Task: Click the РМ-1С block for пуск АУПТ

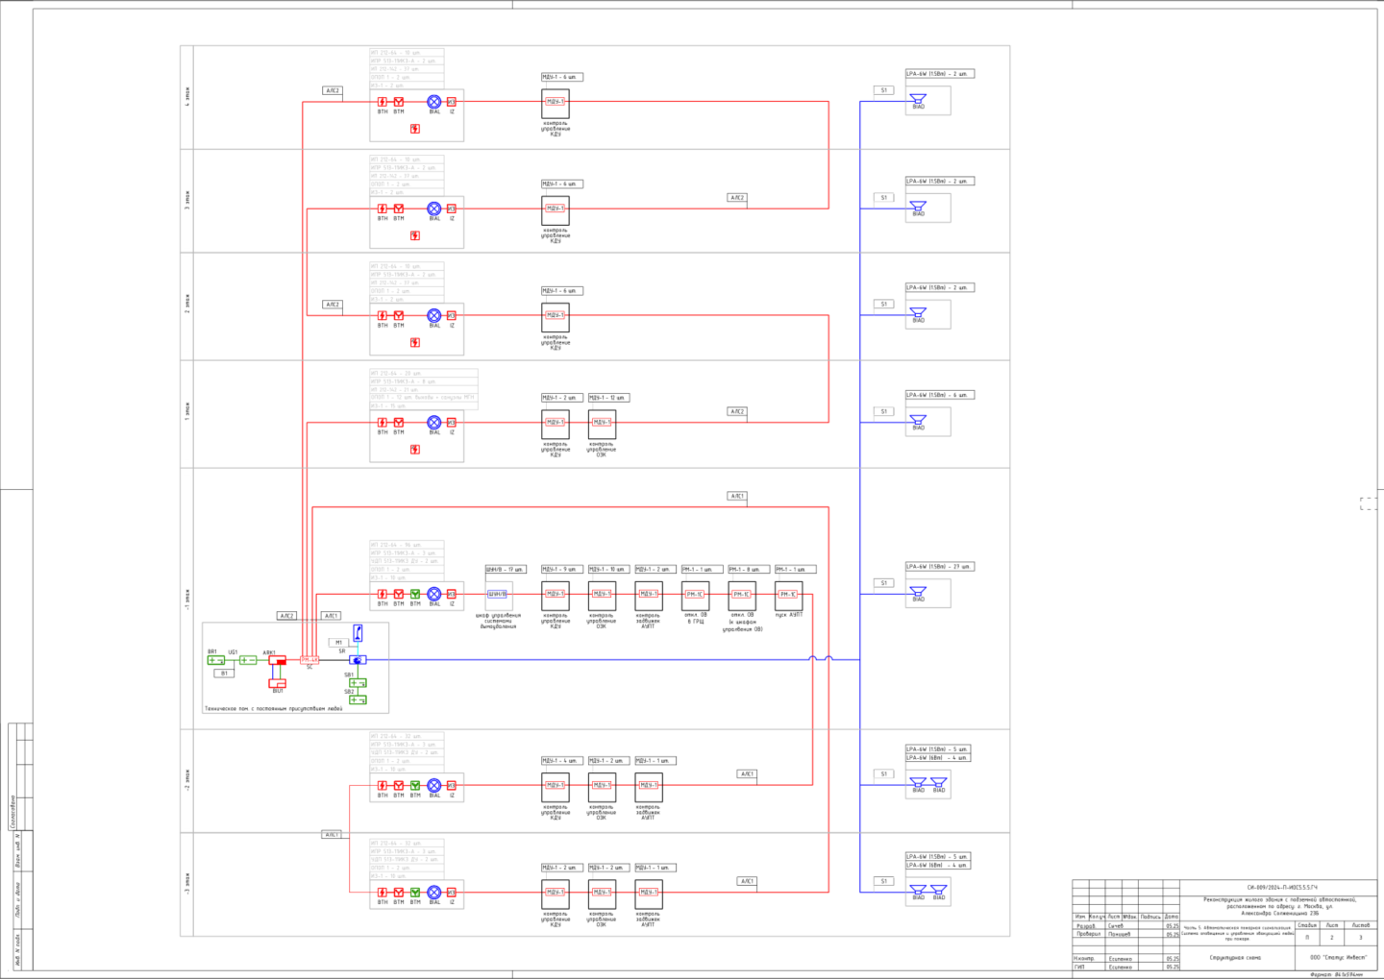Action: (788, 594)
